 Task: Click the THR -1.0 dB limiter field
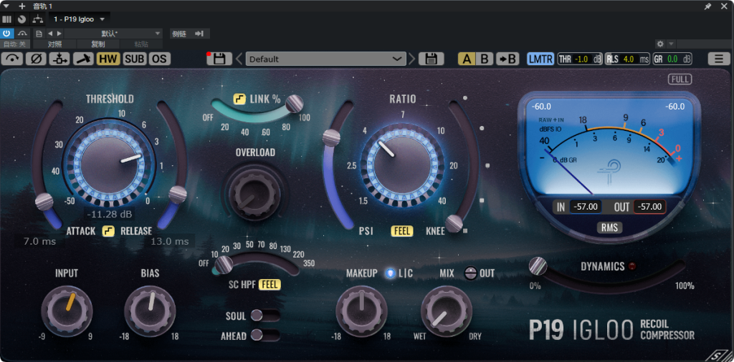579,59
